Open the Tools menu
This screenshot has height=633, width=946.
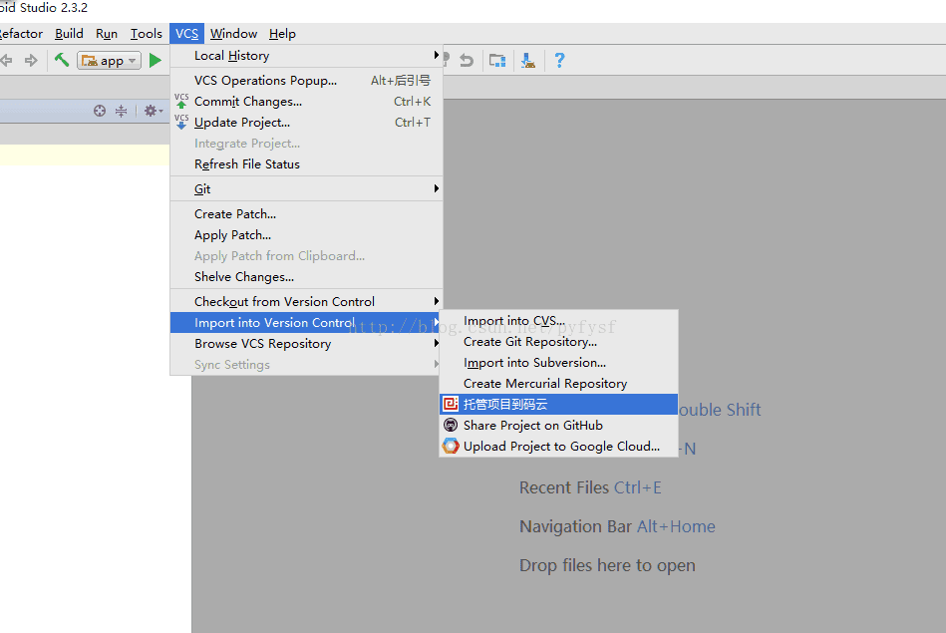coord(146,34)
